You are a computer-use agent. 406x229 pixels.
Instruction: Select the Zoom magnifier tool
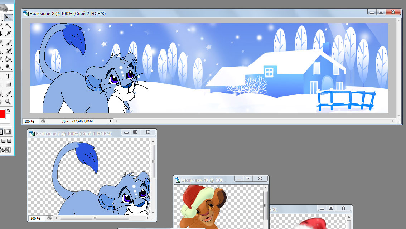(8, 102)
